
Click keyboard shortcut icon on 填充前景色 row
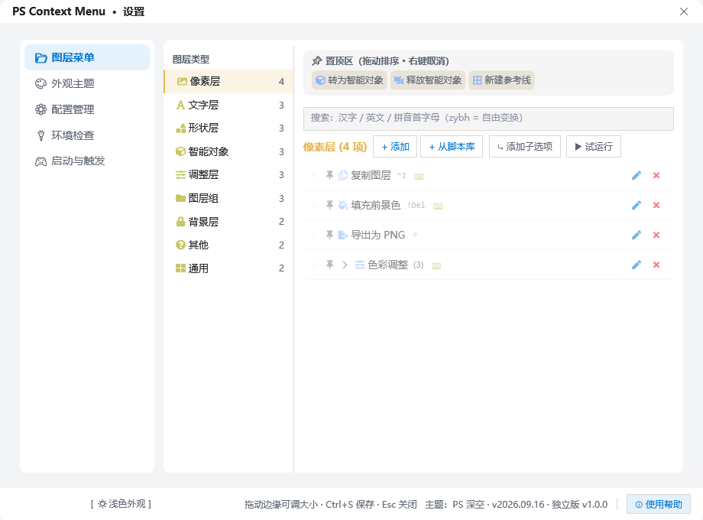pos(438,206)
